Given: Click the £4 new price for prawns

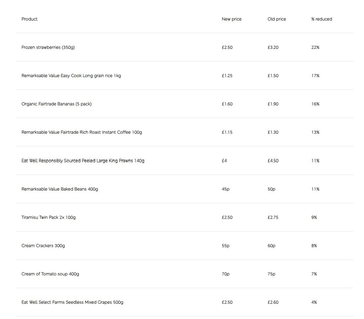Looking at the screenshot, I should click(224, 161).
